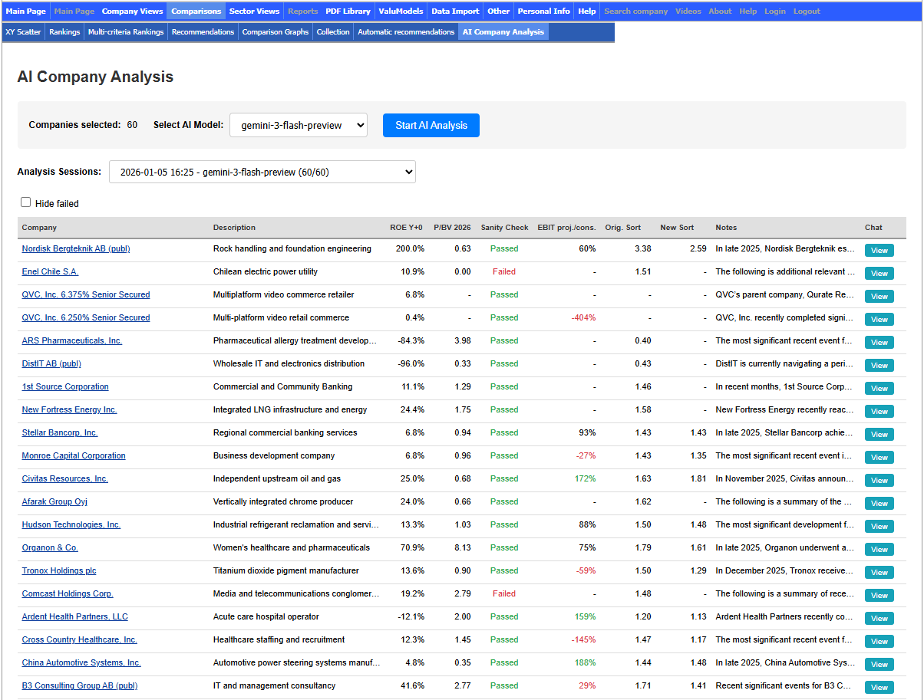
Task: Open the Organon & Co. link
Action: coord(50,547)
